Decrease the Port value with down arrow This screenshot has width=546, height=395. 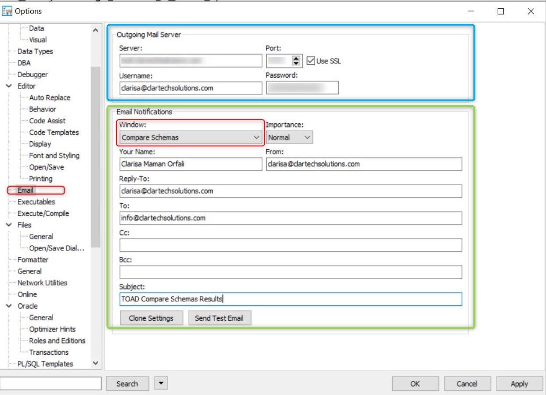coord(297,64)
